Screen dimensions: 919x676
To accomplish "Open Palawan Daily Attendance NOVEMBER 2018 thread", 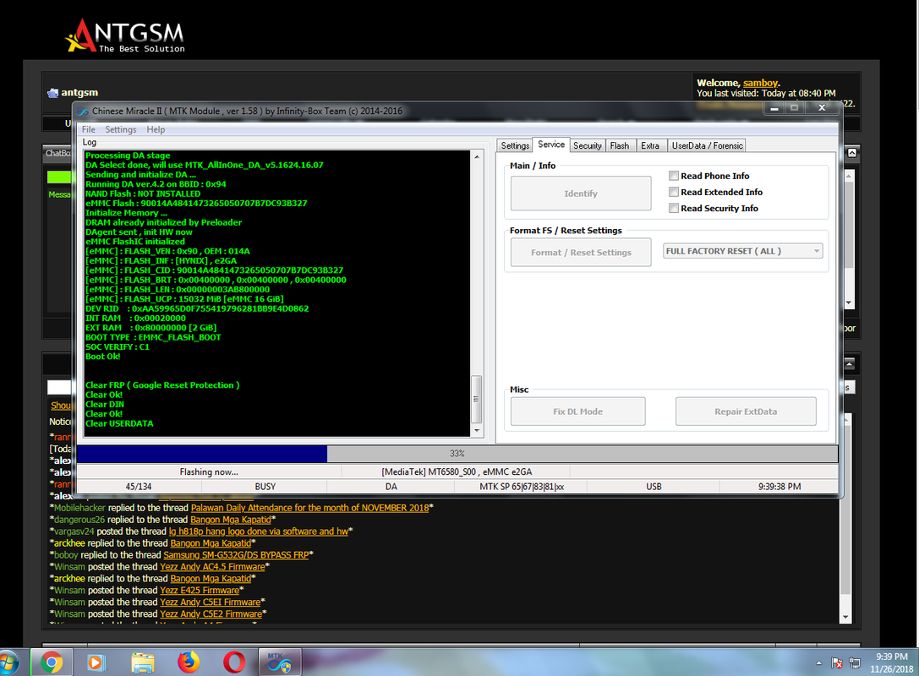I will click(310, 508).
